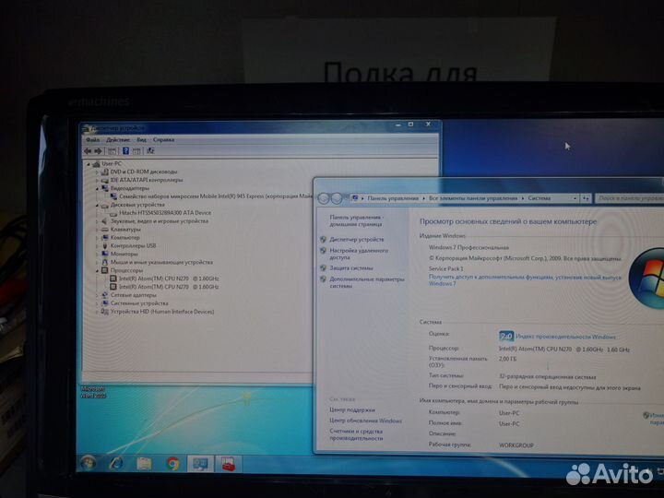Expand the Сетевые адаптеры node

tap(97, 296)
